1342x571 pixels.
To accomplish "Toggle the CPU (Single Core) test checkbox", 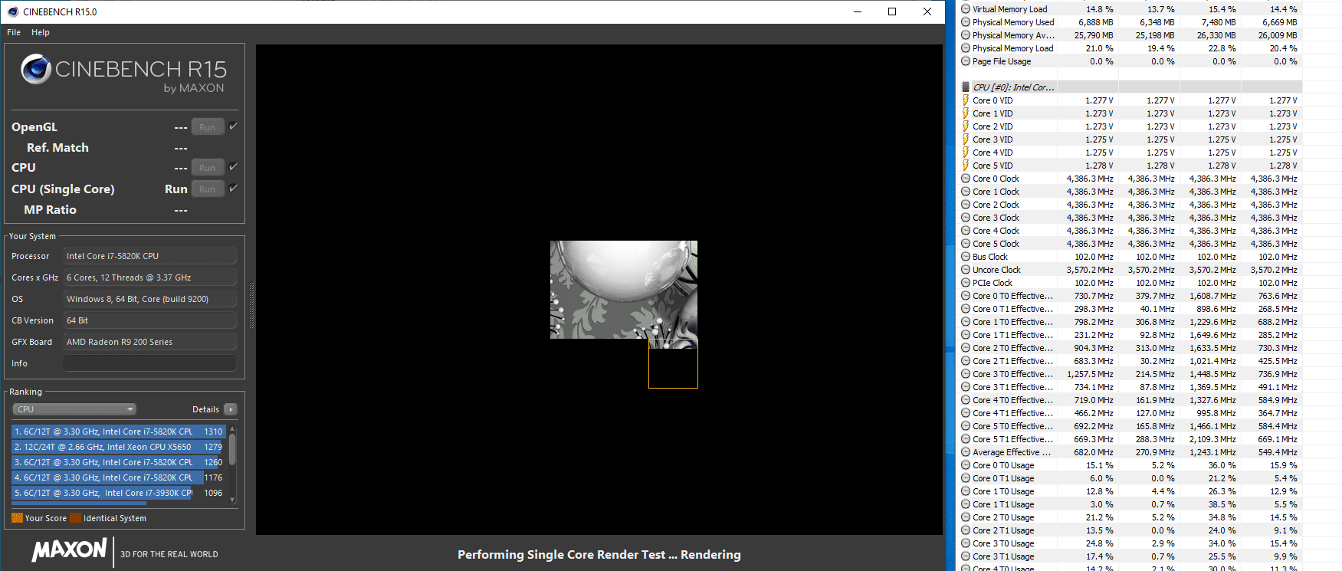I will (233, 188).
